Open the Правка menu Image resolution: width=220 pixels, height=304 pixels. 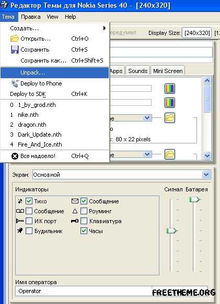[31, 17]
